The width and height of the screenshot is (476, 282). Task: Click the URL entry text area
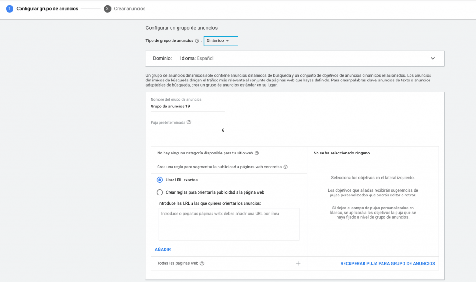[229, 224]
